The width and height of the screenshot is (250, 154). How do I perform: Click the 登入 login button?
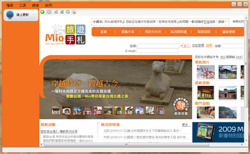(185, 46)
